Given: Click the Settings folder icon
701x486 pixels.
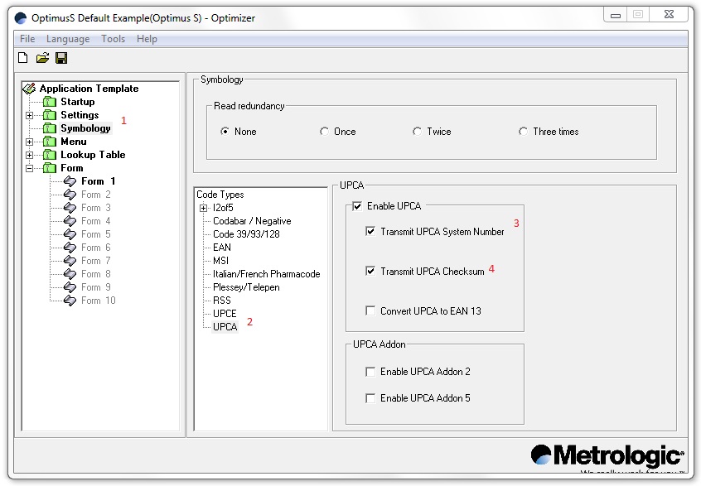Looking at the screenshot, I should coord(49,115).
